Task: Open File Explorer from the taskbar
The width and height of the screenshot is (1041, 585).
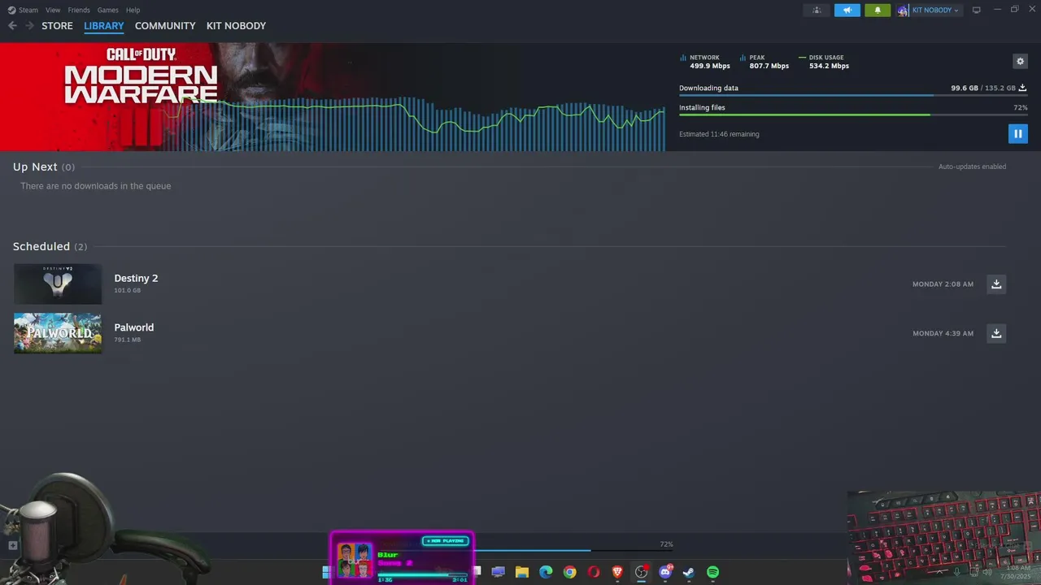Action: [522, 572]
